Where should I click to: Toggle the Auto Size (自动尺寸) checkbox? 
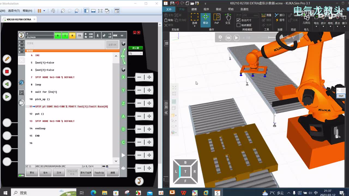click(x=239, y=20)
